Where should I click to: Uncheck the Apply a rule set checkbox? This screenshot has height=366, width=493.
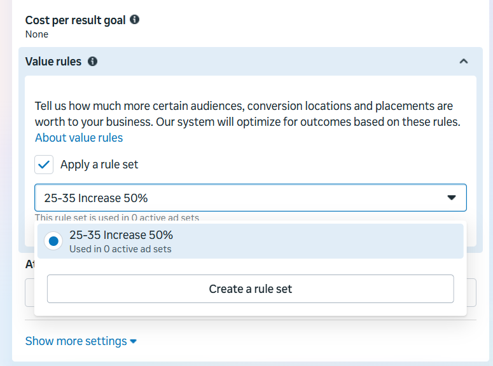pos(44,165)
